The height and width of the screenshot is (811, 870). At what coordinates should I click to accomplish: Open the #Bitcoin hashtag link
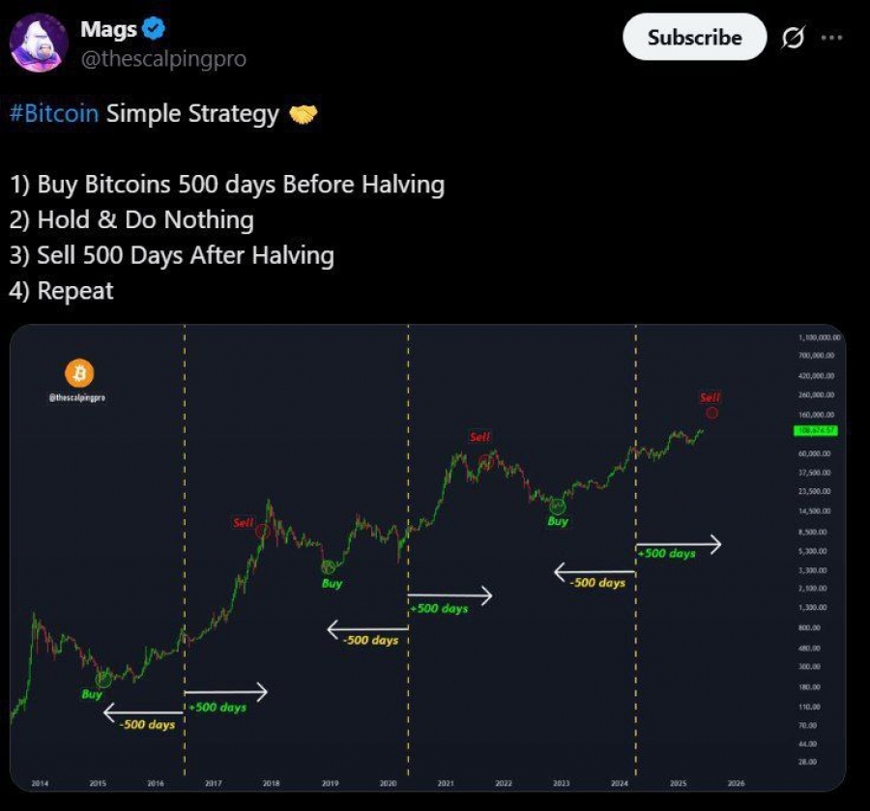tap(54, 113)
